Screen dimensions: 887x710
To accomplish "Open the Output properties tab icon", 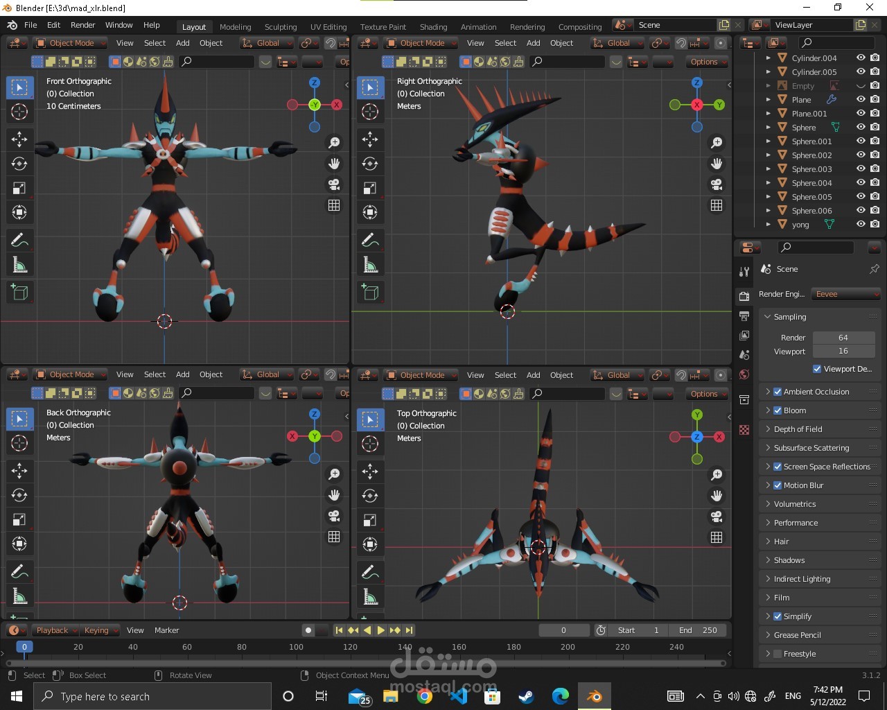I will coord(744,316).
